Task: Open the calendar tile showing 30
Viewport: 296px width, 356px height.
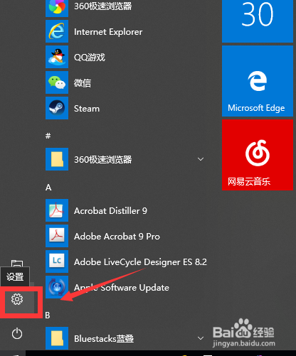Action: [258, 21]
